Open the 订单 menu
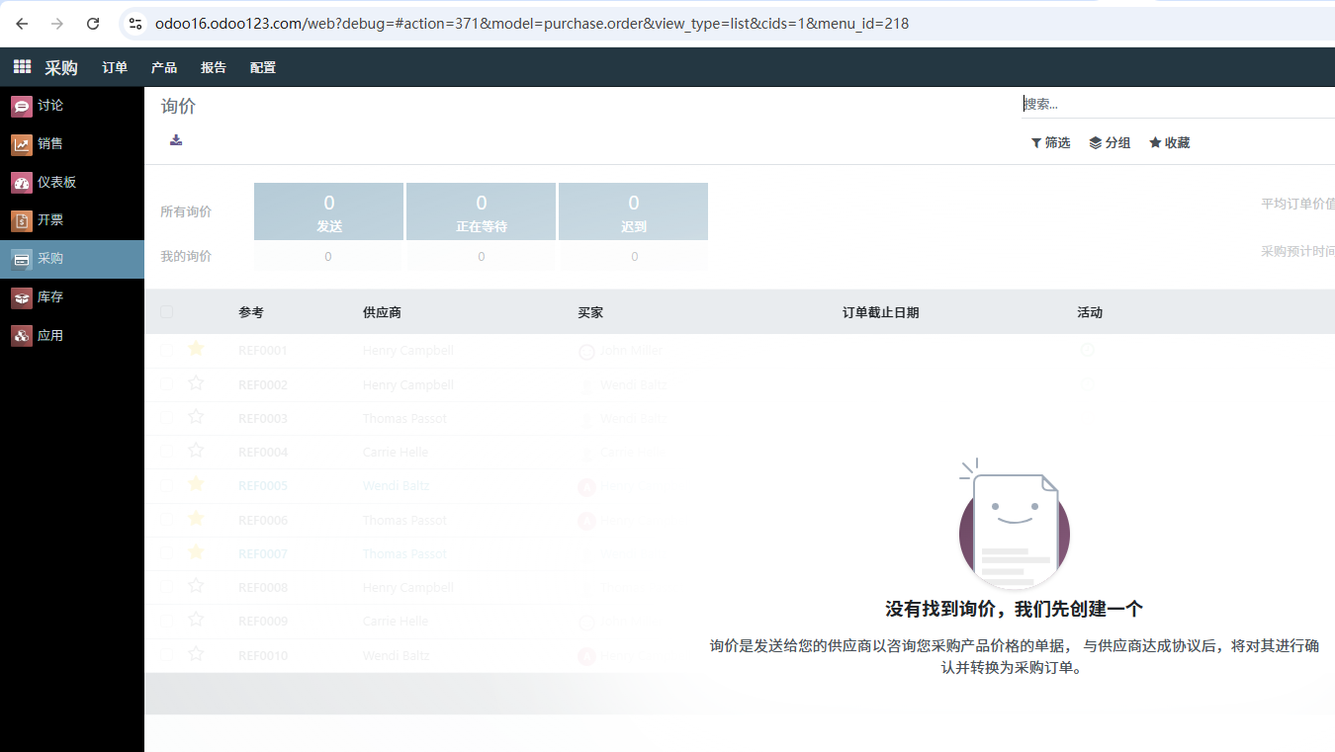The width and height of the screenshot is (1335, 752). tap(115, 67)
